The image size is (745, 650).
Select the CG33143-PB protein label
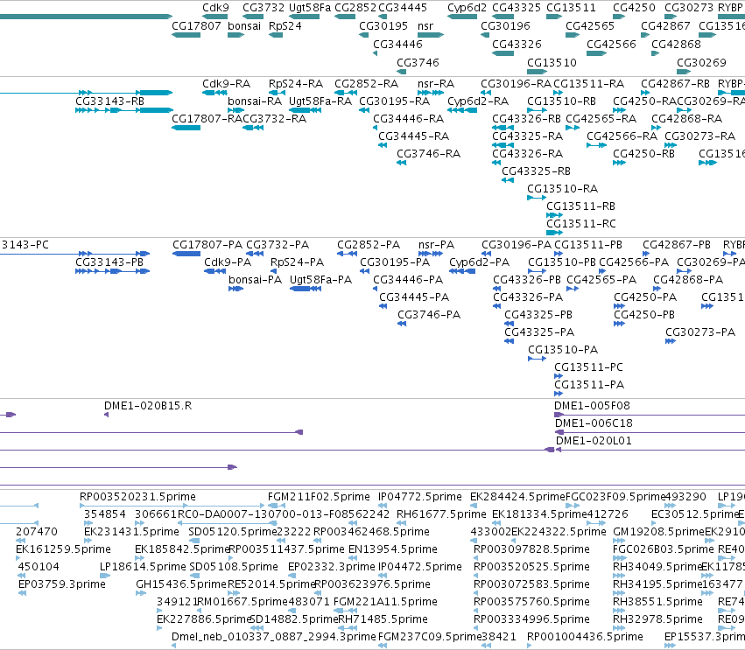[109, 262]
